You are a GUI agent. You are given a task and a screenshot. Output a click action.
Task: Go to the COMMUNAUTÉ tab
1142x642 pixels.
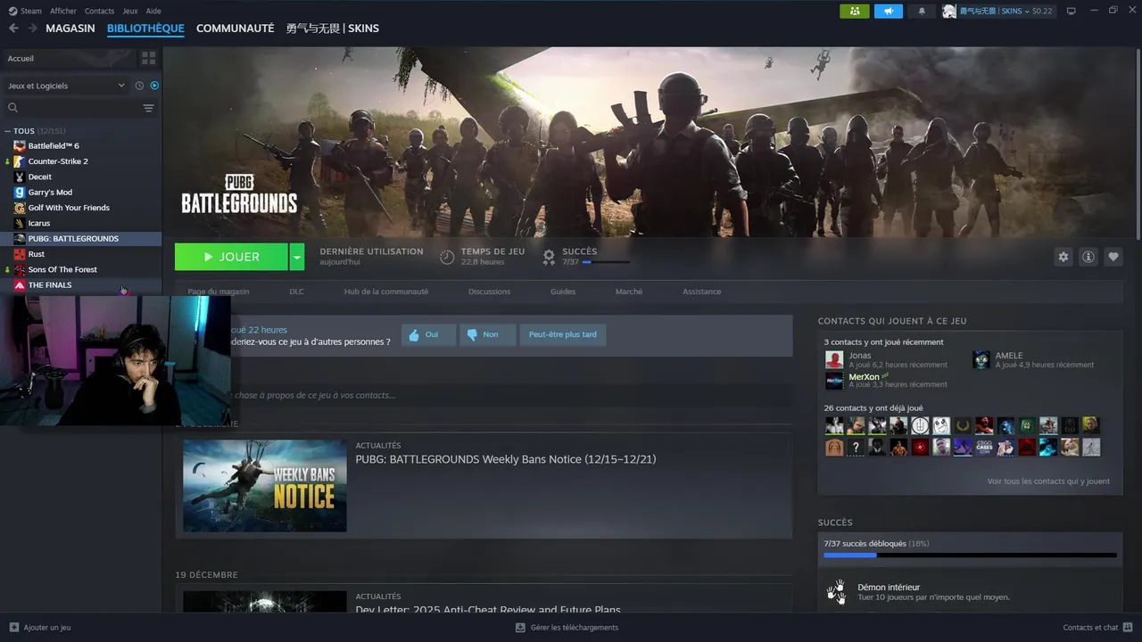coord(235,29)
